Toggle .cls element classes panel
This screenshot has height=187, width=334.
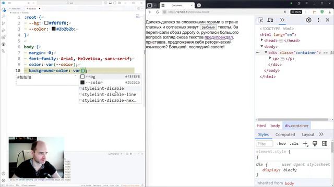click(294, 144)
